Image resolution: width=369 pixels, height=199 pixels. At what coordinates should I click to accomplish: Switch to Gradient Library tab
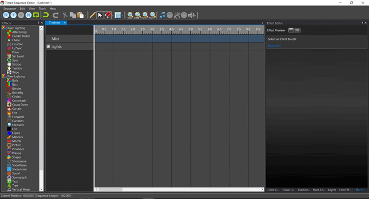pos(304,190)
